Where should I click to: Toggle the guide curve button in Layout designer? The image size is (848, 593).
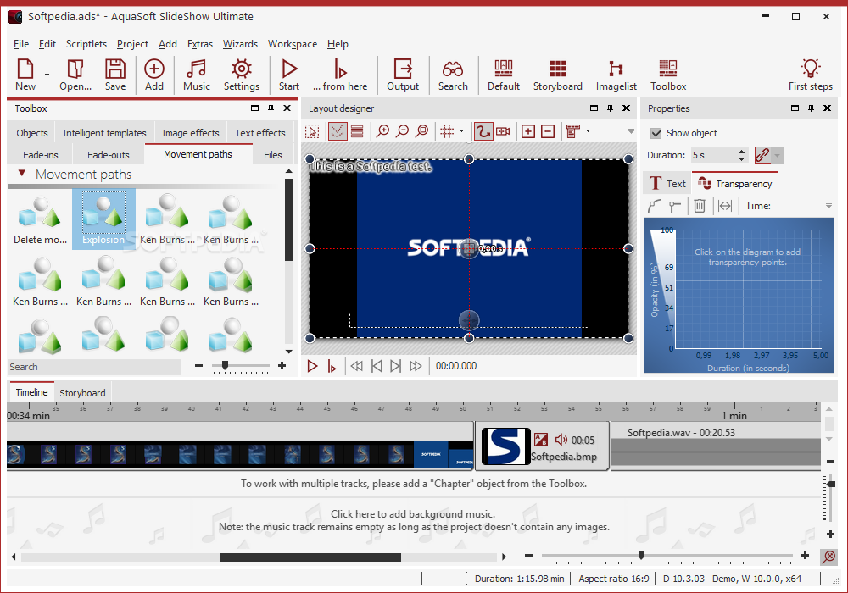(x=338, y=131)
